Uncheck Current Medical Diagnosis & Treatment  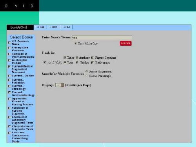click(x=9, y=67)
